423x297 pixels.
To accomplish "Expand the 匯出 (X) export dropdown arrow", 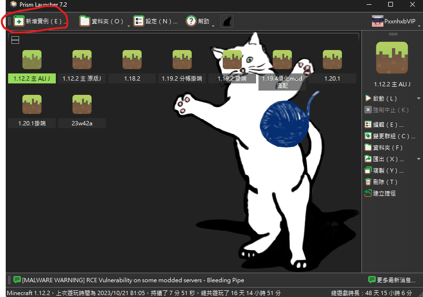I will (418, 159).
